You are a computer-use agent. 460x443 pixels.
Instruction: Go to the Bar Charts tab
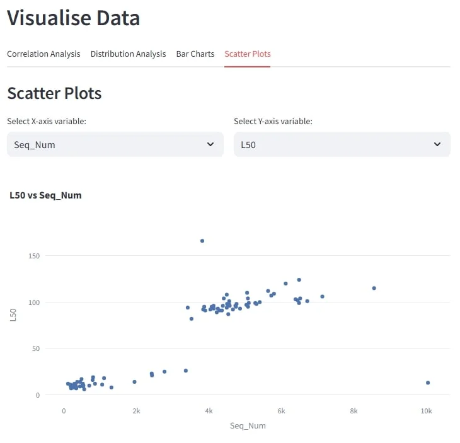click(x=195, y=54)
